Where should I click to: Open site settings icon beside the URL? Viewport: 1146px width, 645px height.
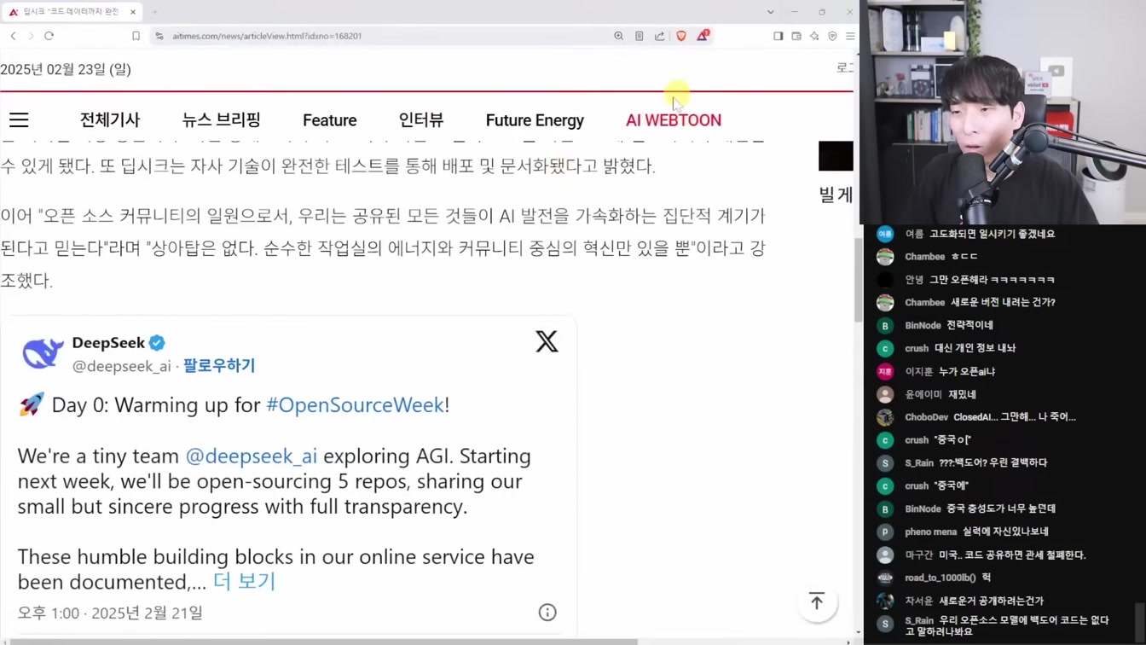tap(159, 36)
